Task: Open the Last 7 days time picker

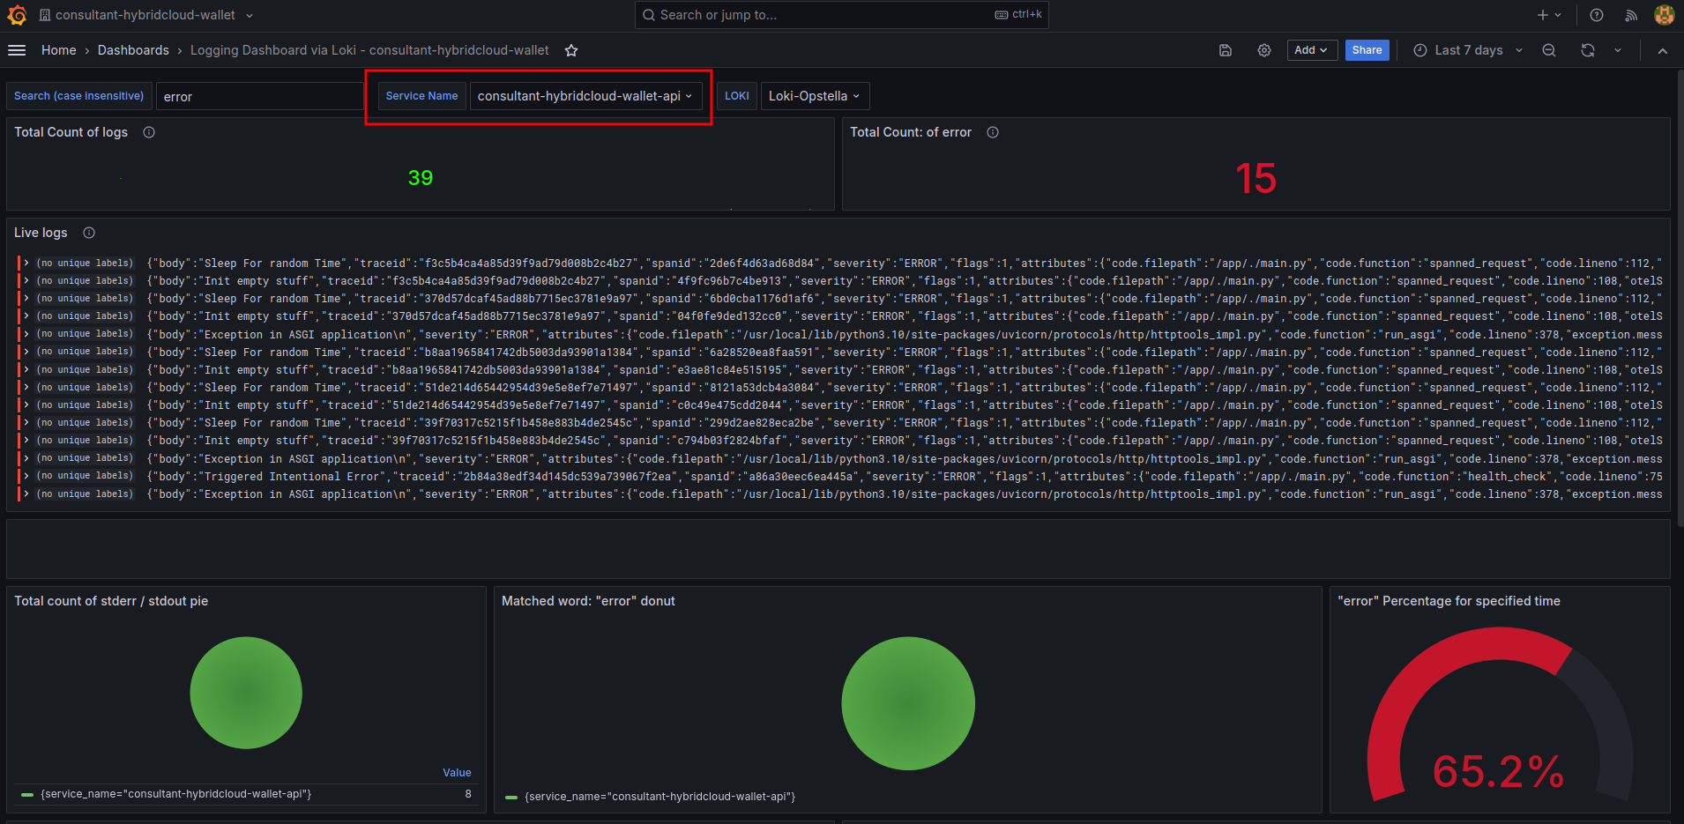Action: point(1468,50)
